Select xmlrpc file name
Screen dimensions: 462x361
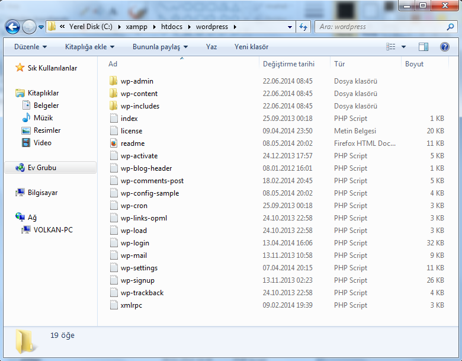[131, 305]
